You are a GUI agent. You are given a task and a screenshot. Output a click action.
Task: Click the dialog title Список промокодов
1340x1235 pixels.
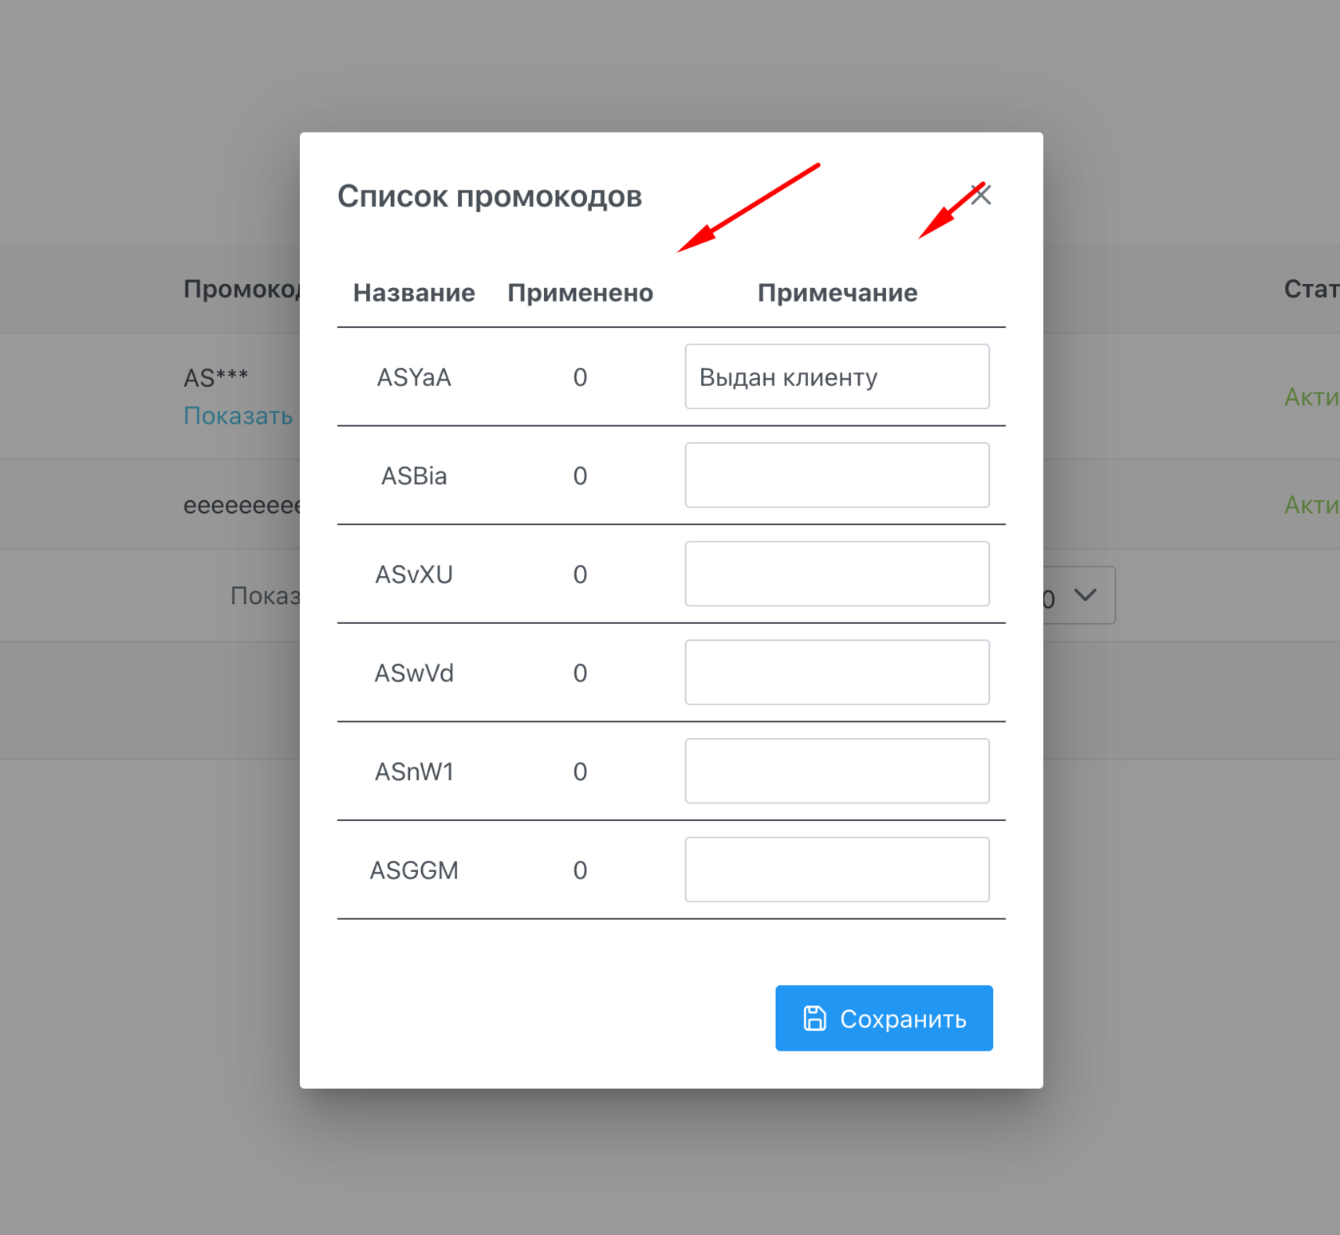point(490,196)
